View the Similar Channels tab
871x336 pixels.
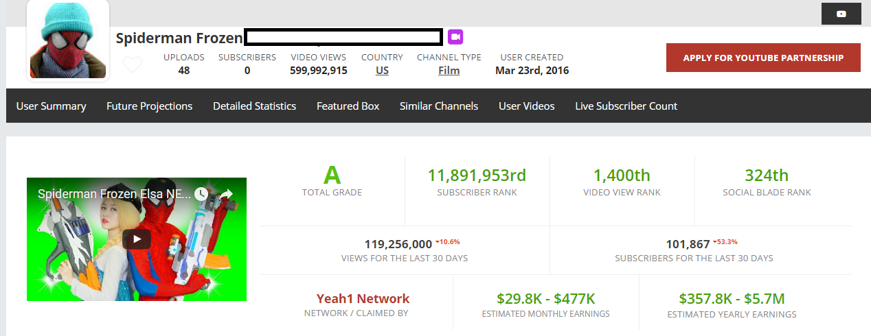tap(439, 106)
